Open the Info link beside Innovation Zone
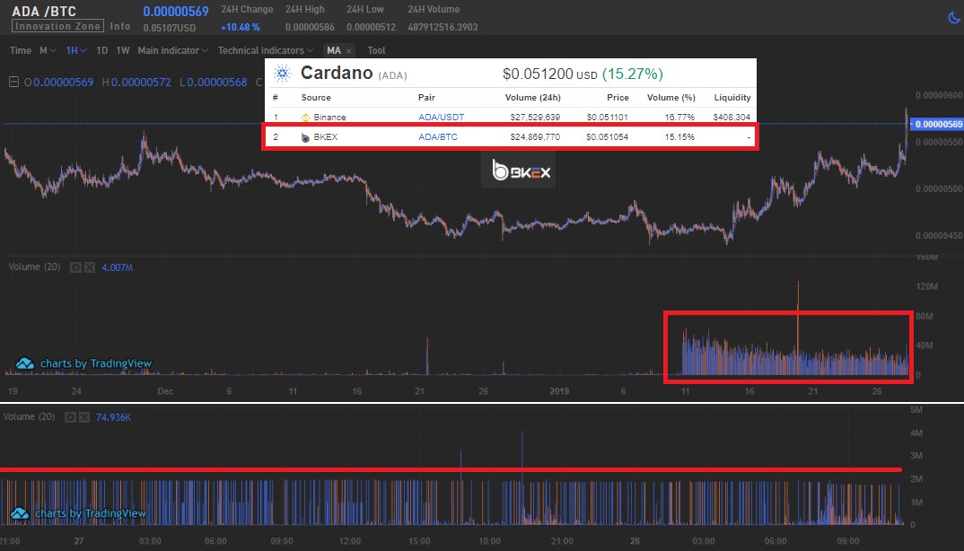The height and width of the screenshot is (551, 964). [x=120, y=26]
